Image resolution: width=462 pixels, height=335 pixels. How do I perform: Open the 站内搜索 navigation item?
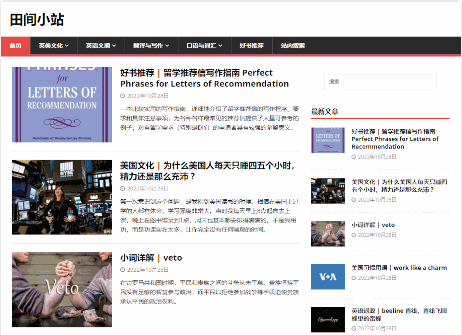293,46
